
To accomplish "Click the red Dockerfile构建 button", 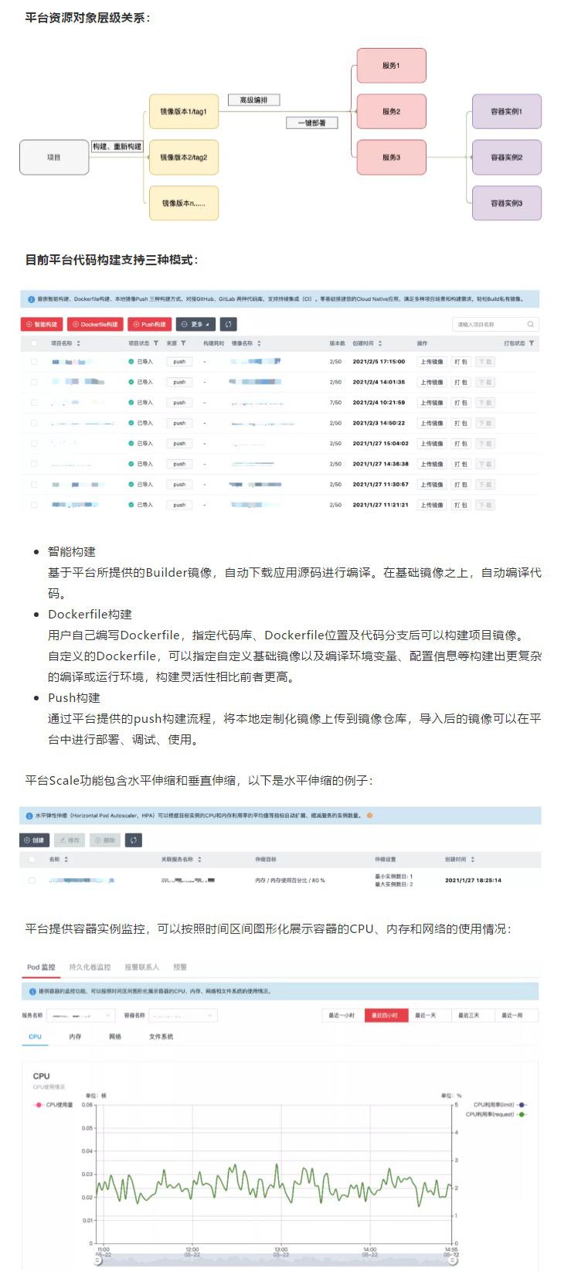I will 96,324.
